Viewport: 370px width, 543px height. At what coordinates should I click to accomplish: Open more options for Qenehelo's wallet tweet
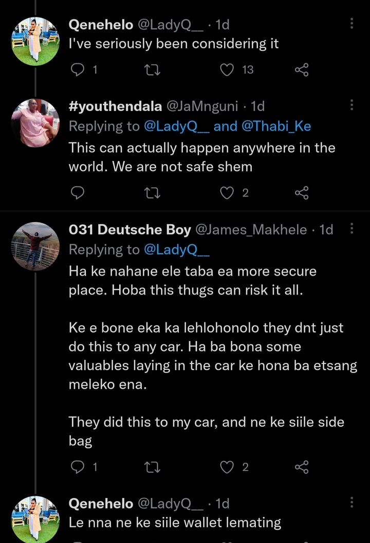(351, 502)
